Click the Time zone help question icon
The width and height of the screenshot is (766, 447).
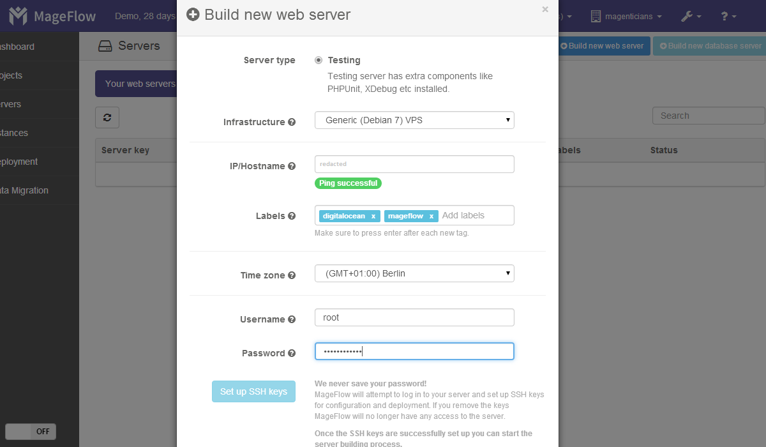click(x=292, y=275)
